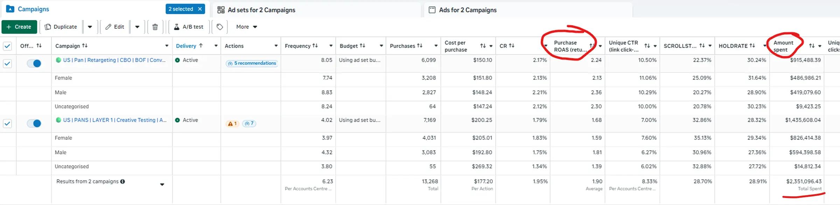Image resolution: width=840 pixels, height=205 pixels.
Task: Click the Campaigns folder icon
Action: coord(10,9)
